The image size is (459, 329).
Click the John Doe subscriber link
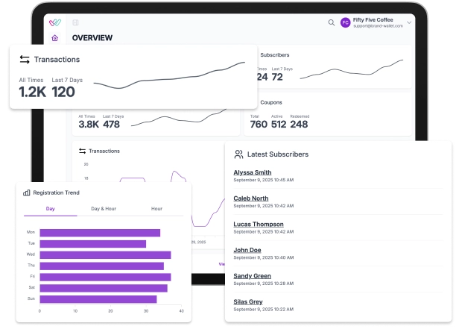[247, 249]
